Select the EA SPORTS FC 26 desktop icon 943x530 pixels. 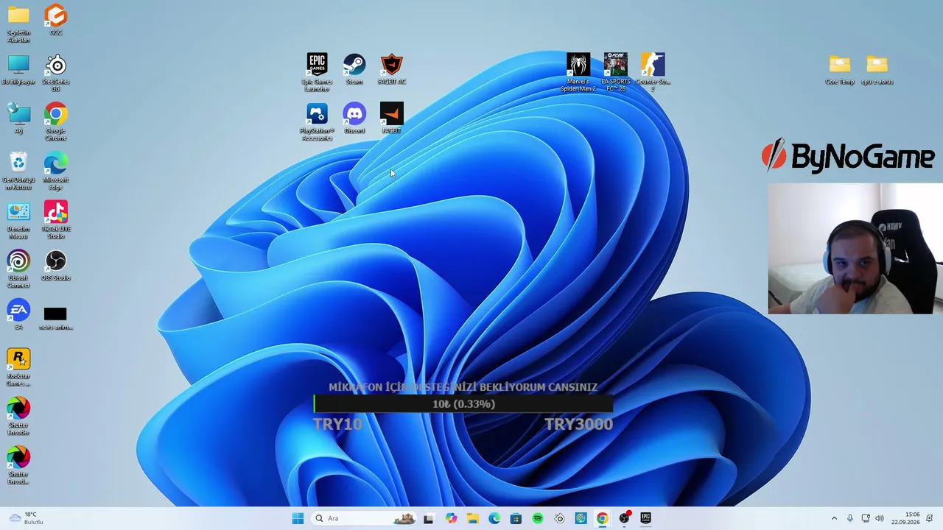(616, 71)
